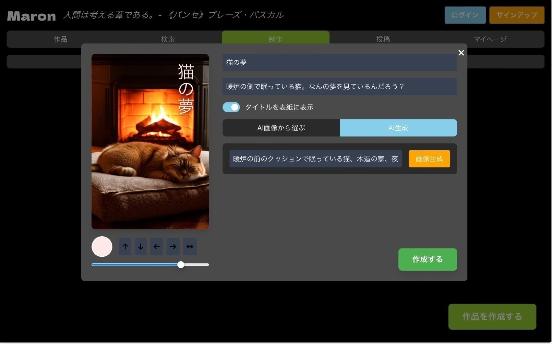The width and height of the screenshot is (552, 344).
Task: Click the title size slider handle
Action: [181, 265]
